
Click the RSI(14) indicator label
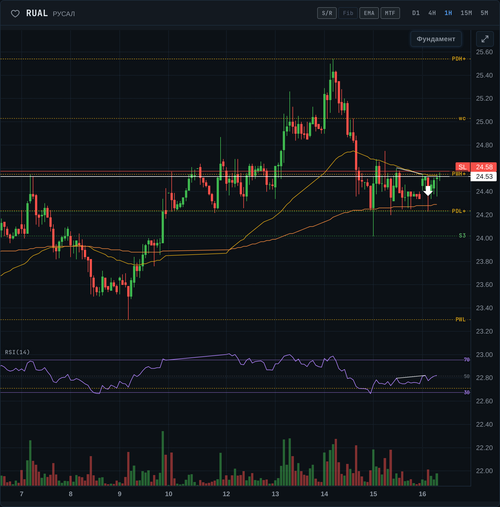(17, 352)
